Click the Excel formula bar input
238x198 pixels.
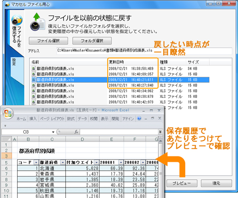point(119,132)
